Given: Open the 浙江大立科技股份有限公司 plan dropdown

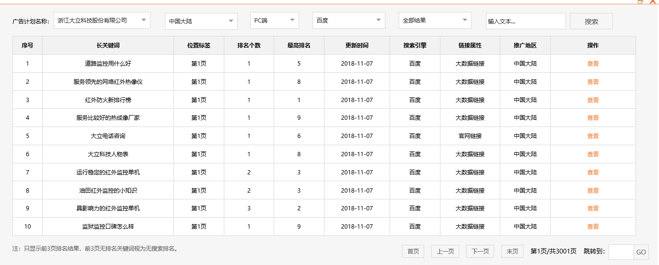Looking at the screenshot, I should click(x=102, y=21).
